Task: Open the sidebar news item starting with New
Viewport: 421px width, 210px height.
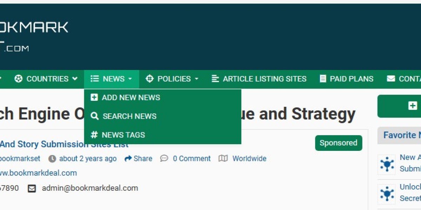Action: pos(410,163)
